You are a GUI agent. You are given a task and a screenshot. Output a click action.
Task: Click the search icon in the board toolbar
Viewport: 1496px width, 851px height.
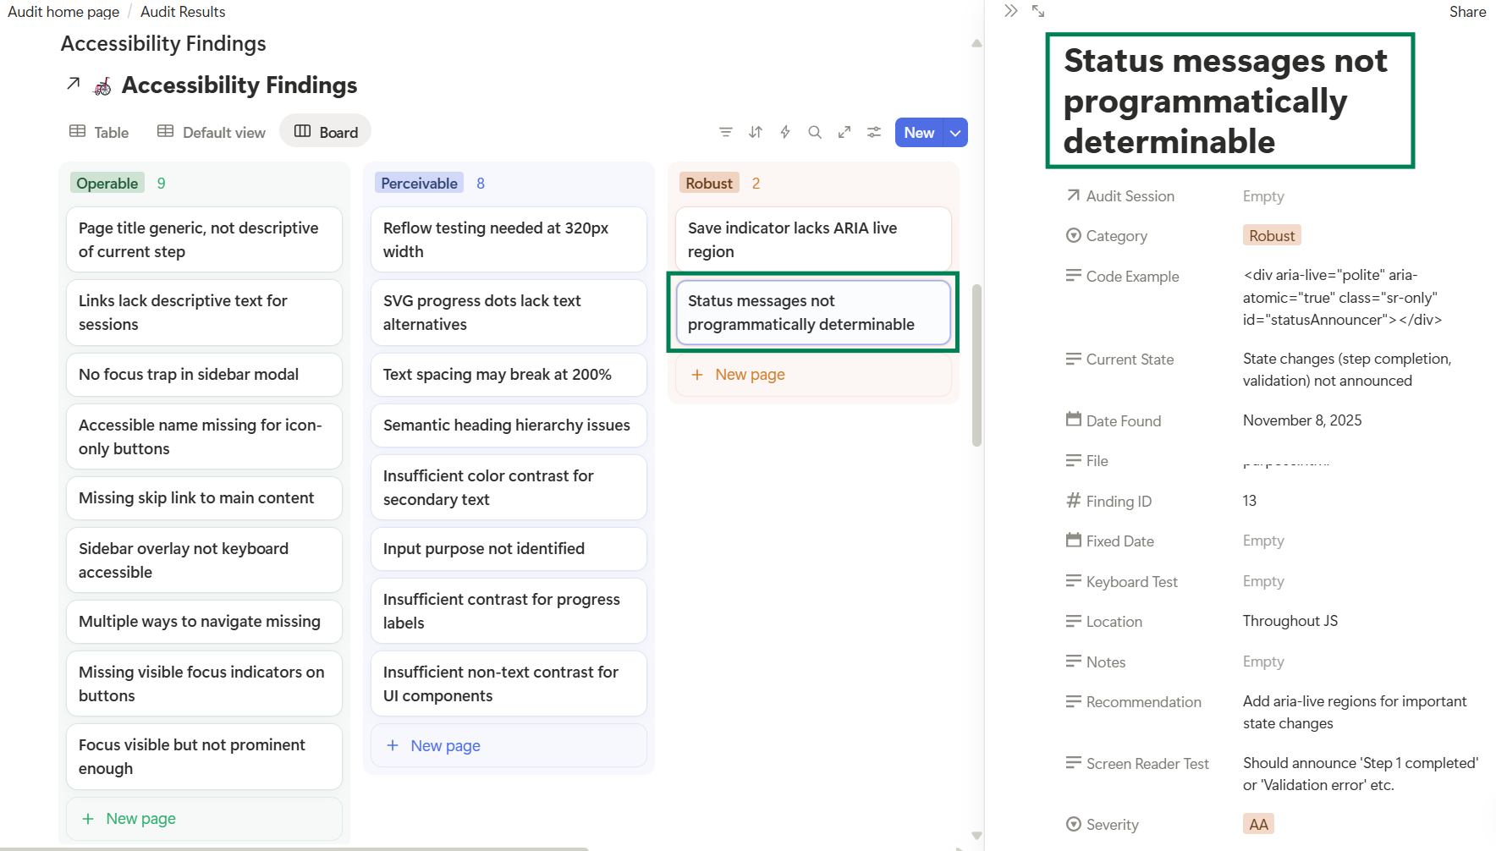pyautogui.click(x=815, y=132)
